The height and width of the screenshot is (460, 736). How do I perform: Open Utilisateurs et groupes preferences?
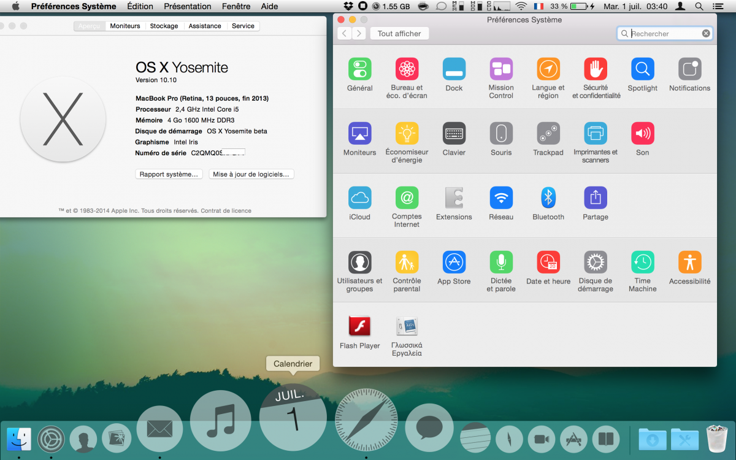tap(360, 262)
